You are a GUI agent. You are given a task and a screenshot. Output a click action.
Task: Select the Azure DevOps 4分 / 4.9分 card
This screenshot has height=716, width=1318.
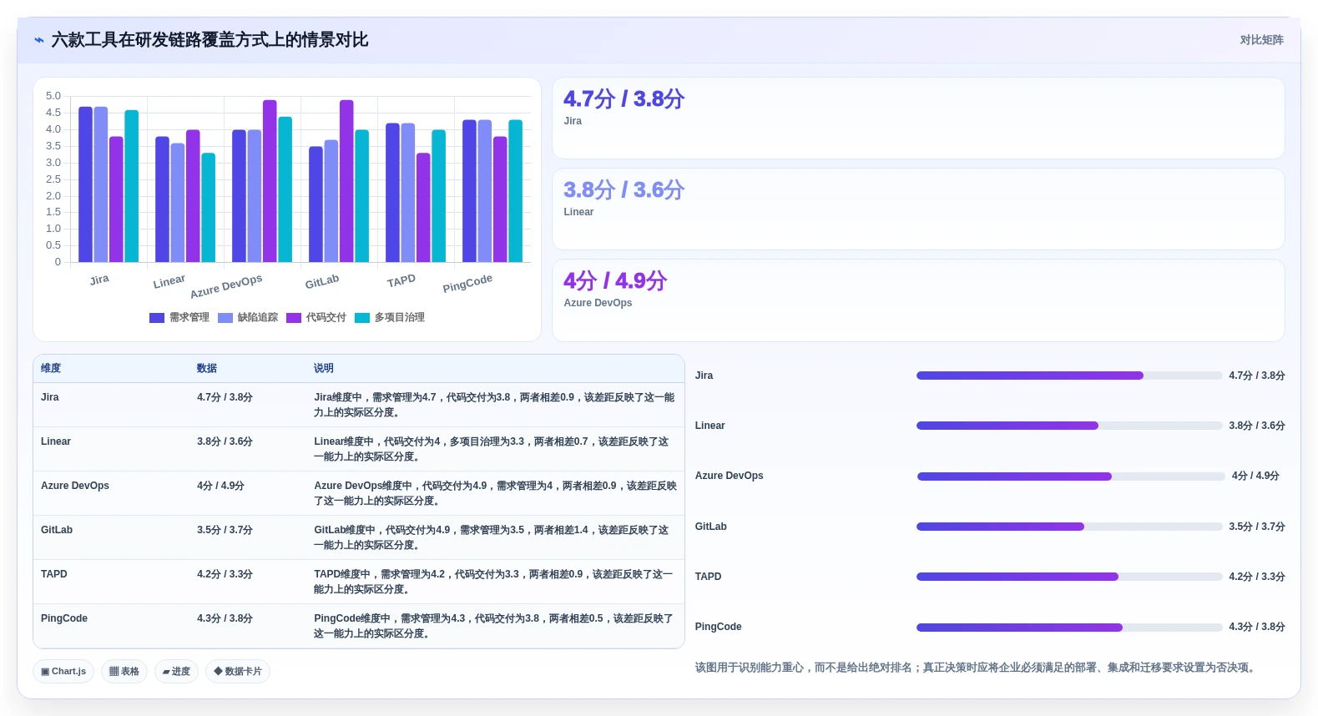[x=918, y=300]
